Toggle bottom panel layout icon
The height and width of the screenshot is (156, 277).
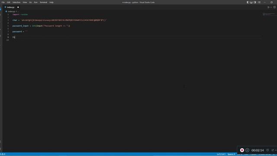coord(251,2)
